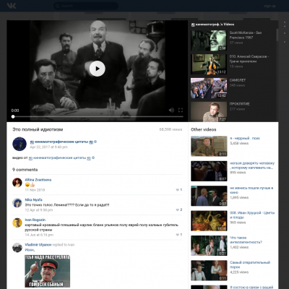The width and height of the screenshot is (289, 289).
Task: Open the first Other videos thumbnail lasting 0:11
Action: click(209, 146)
